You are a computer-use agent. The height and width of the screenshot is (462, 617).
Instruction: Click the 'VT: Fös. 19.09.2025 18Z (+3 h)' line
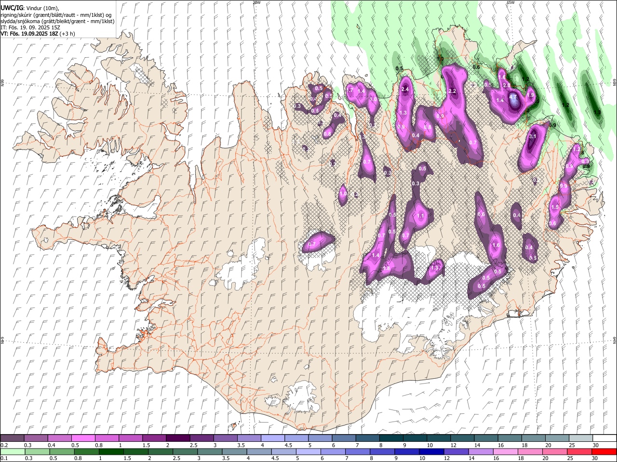pos(38,34)
